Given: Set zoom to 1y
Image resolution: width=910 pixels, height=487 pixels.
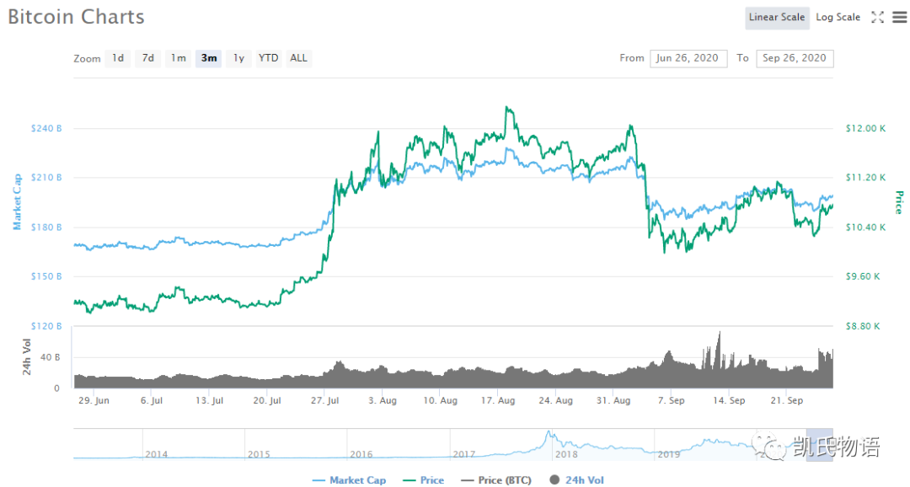Looking at the screenshot, I should pyautogui.click(x=238, y=58).
